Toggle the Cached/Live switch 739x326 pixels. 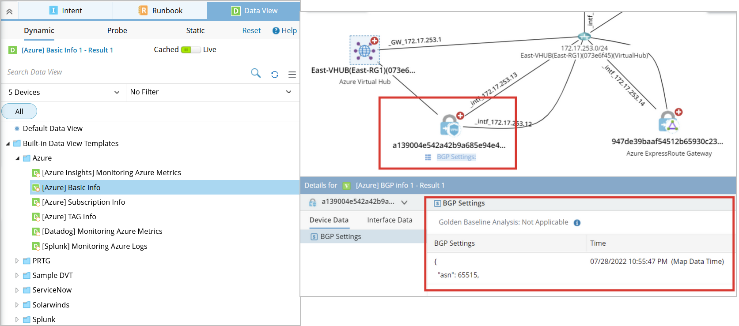pyautogui.click(x=190, y=50)
